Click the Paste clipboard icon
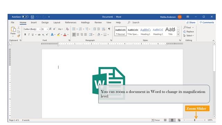The image size is (222, 125). (x=13, y=29)
